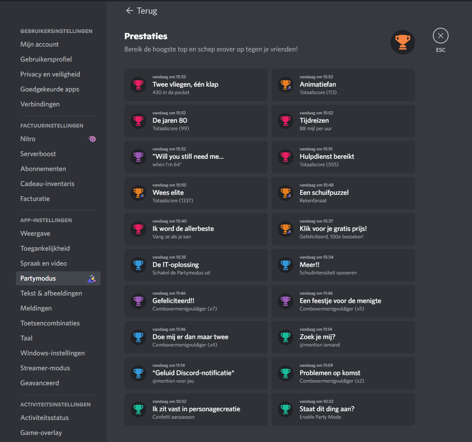Go back using the Terug arrow
Image resolution: width=472 pixels, height=442 pixels.
(130, 11)
